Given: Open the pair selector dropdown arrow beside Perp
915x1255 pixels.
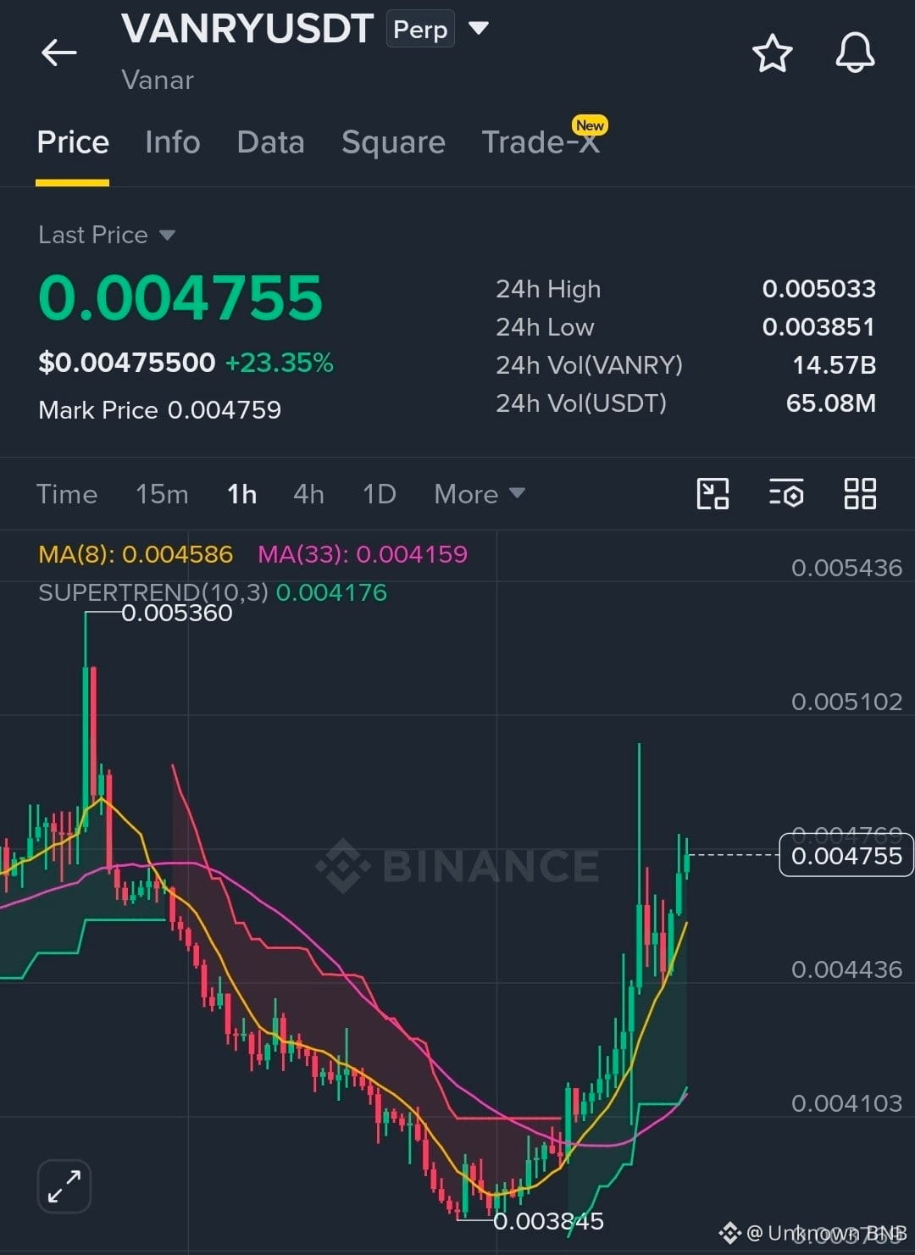Looking at the screenshot, I should [479, 29].
